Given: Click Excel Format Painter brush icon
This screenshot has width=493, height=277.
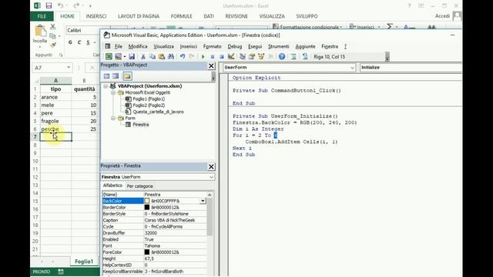Looking at the screenshot, I should pos(53,45).
